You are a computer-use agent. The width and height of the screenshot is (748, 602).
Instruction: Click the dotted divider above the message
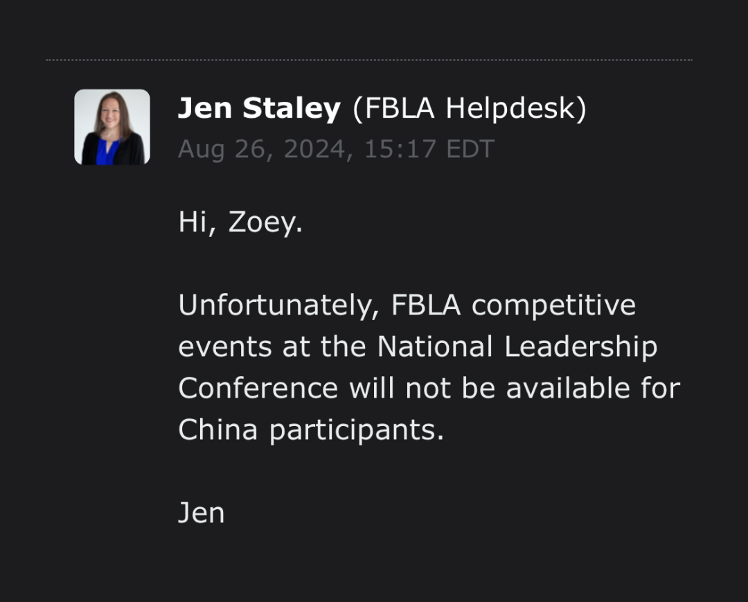(x=369, y=60)
